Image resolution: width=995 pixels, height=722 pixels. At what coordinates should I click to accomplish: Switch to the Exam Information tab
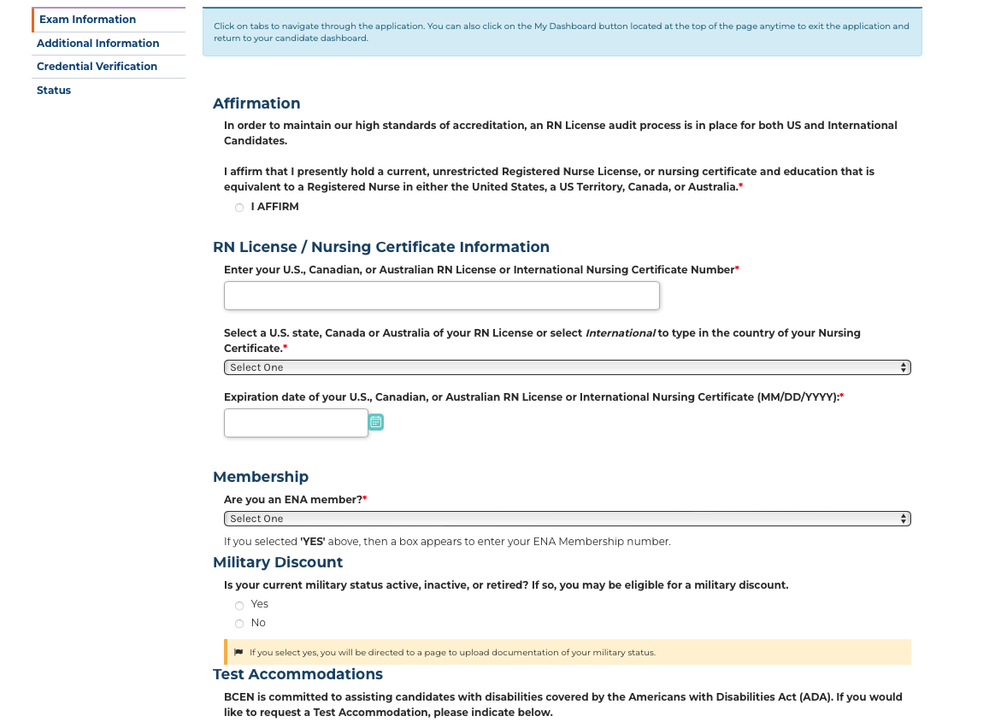pos(87,20)
